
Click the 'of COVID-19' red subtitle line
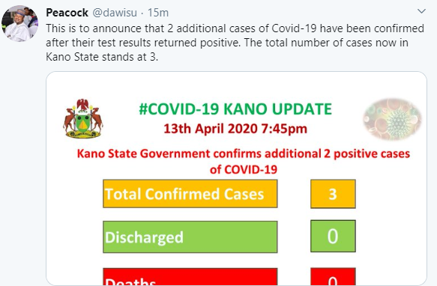click(244, 170)
